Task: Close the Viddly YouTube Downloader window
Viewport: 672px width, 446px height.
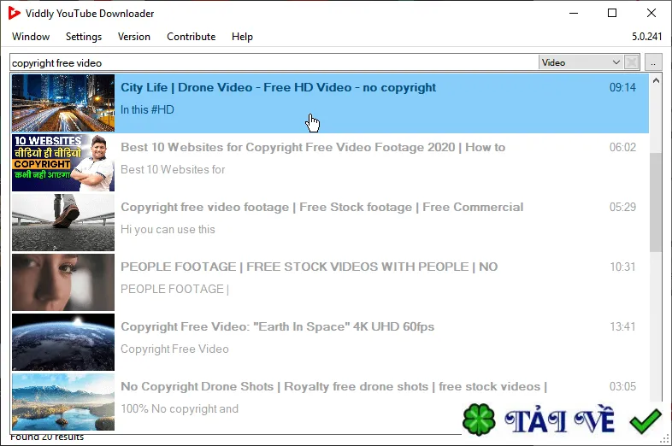Action: (x=651, y=14)
